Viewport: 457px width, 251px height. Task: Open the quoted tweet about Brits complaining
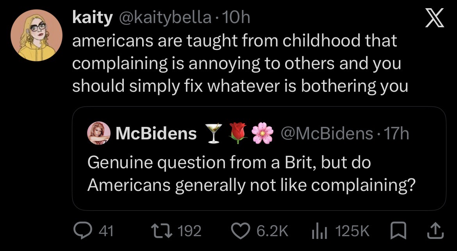click(x=259, y=158)
